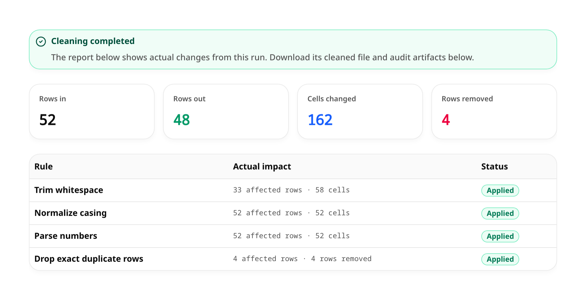The height and width of the screenshot is (306, 586).
Task: Click Trim whitespace impact: 33 affected rows
Action: (291, 190)
